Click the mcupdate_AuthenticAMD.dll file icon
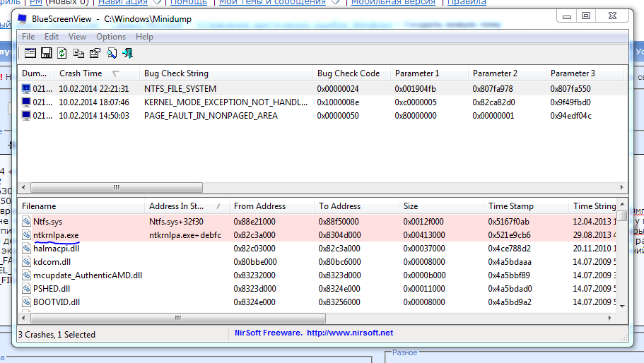This screenshot has height=363, width=644. point(27,275)
